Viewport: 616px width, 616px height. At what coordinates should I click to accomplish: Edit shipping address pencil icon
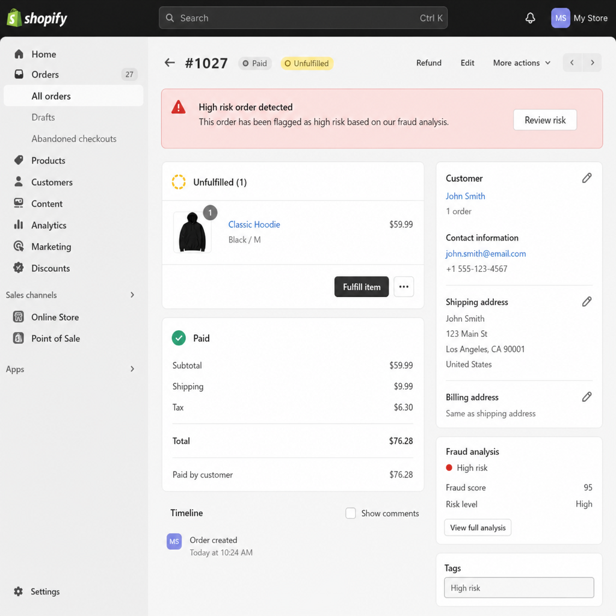pyautogui.click(x=587, y=302)
